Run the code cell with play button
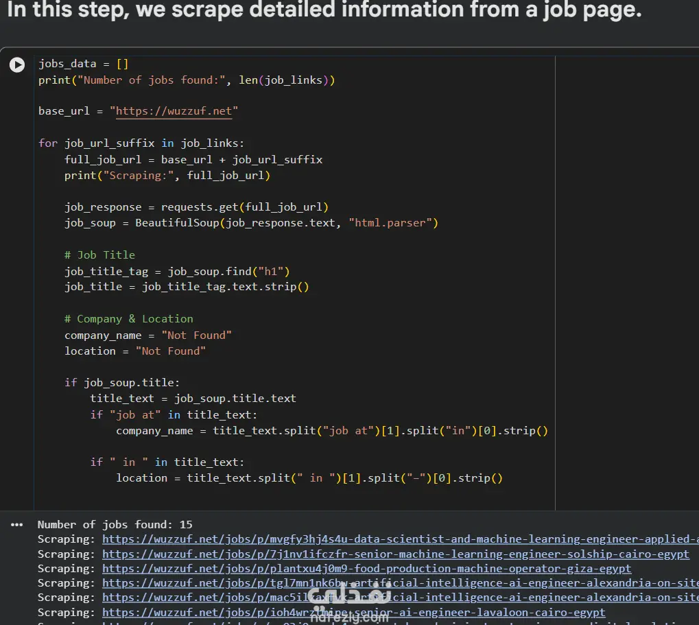The height and width of the screenshot is (625, 699). [17, 65]
